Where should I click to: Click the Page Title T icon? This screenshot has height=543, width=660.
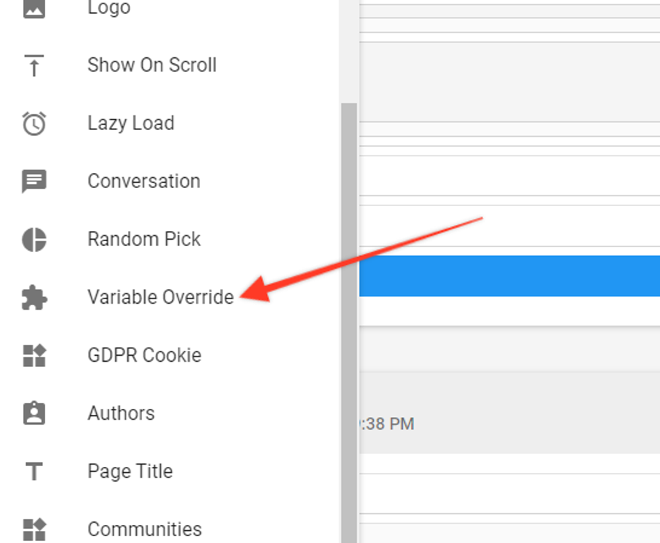pyautogui.click(x=34, y=472)
